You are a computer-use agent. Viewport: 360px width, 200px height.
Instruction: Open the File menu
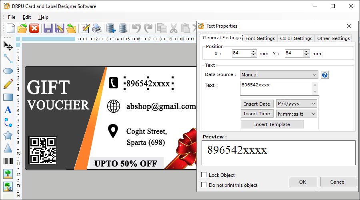point(12,17)
